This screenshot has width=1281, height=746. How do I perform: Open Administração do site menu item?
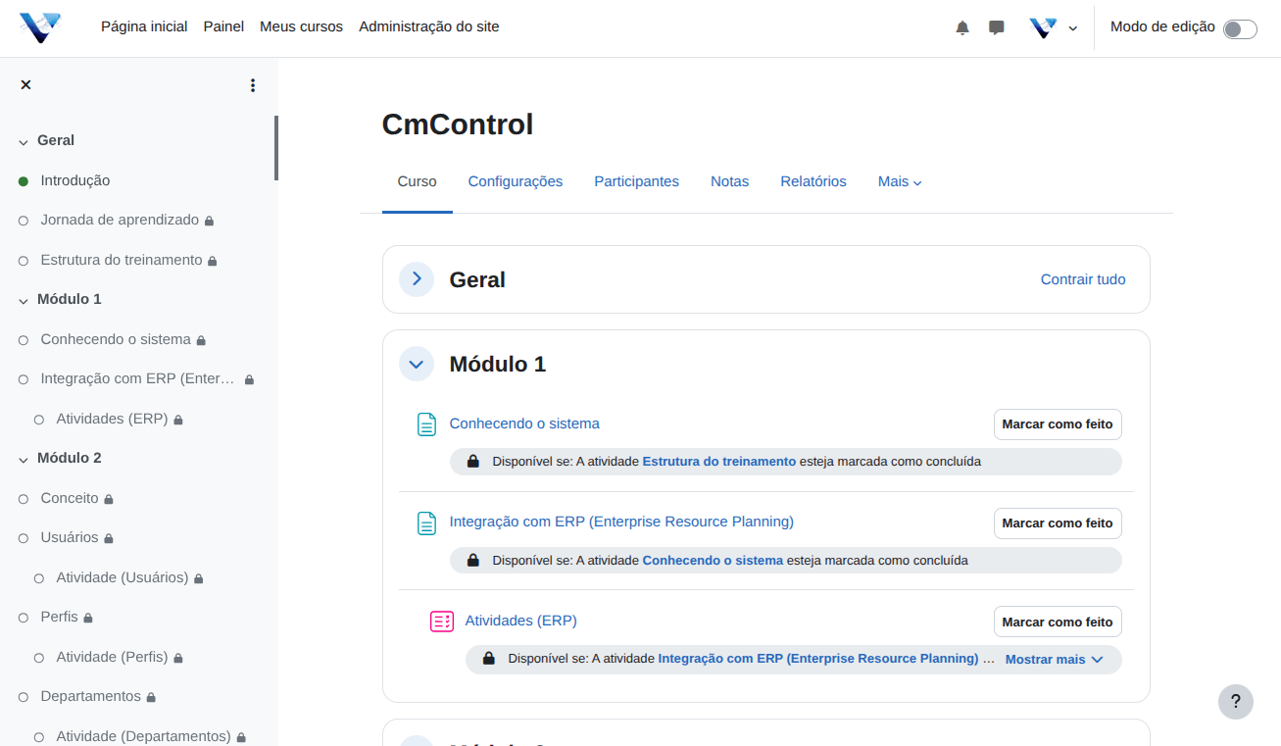point(428,26)
